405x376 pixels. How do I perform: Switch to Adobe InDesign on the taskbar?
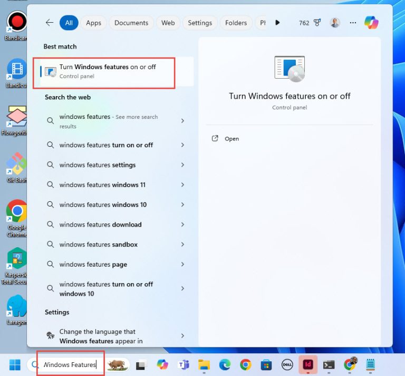(x=308, y=364)
